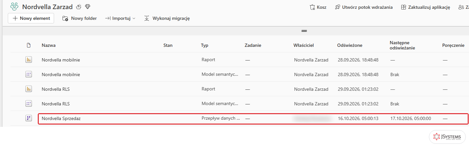Click the new folder icon
469x147 pixels.
(65, 19)
